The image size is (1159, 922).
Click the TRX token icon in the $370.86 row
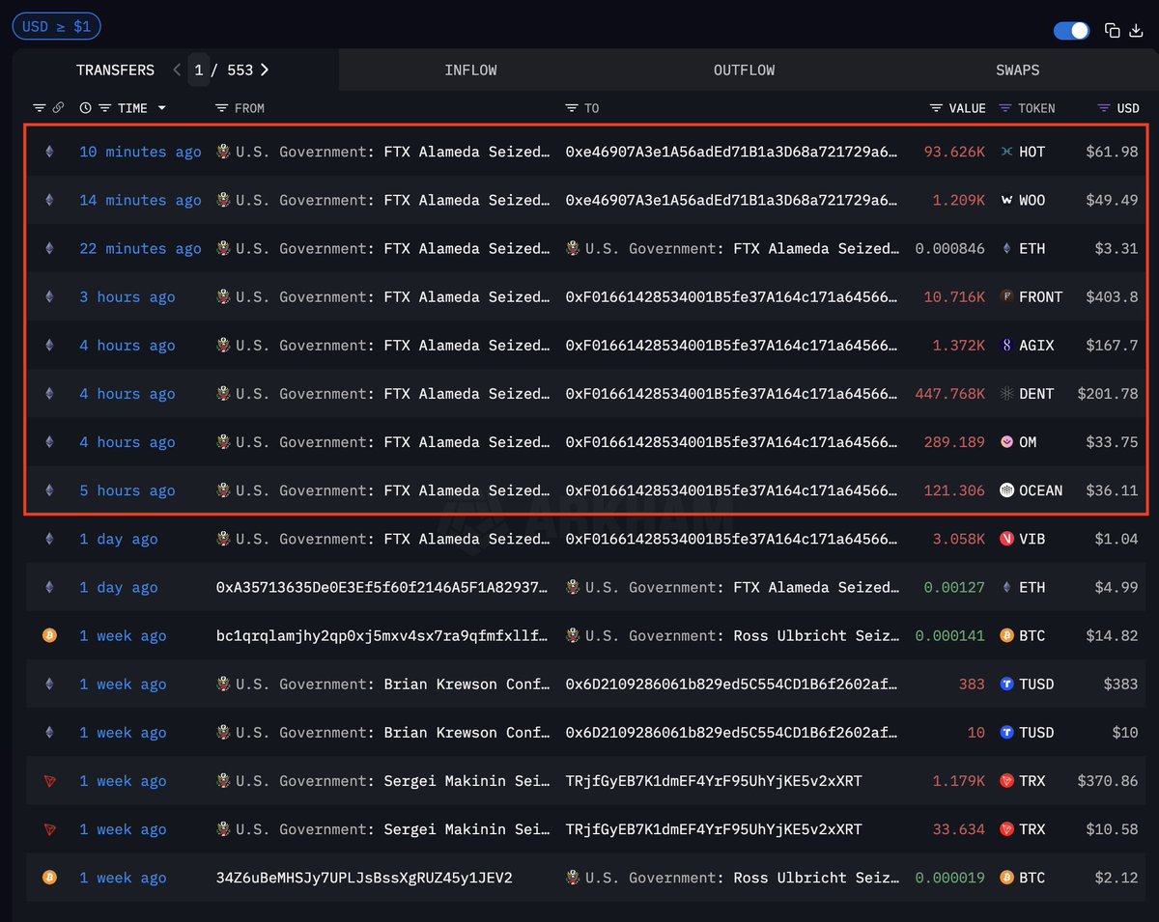pos(1007,780)
